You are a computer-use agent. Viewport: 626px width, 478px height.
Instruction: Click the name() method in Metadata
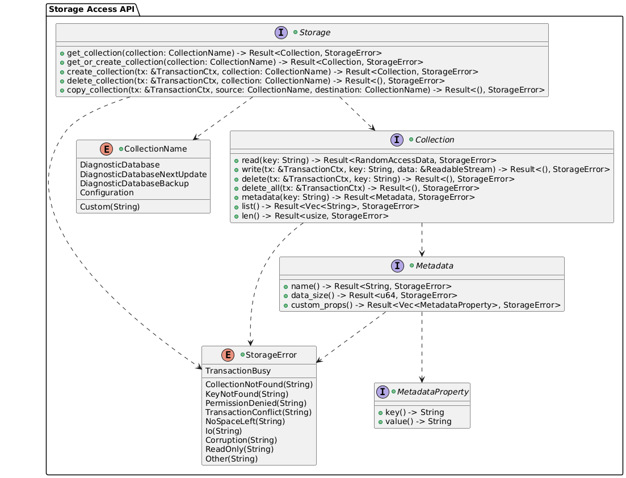pos(371,286)
